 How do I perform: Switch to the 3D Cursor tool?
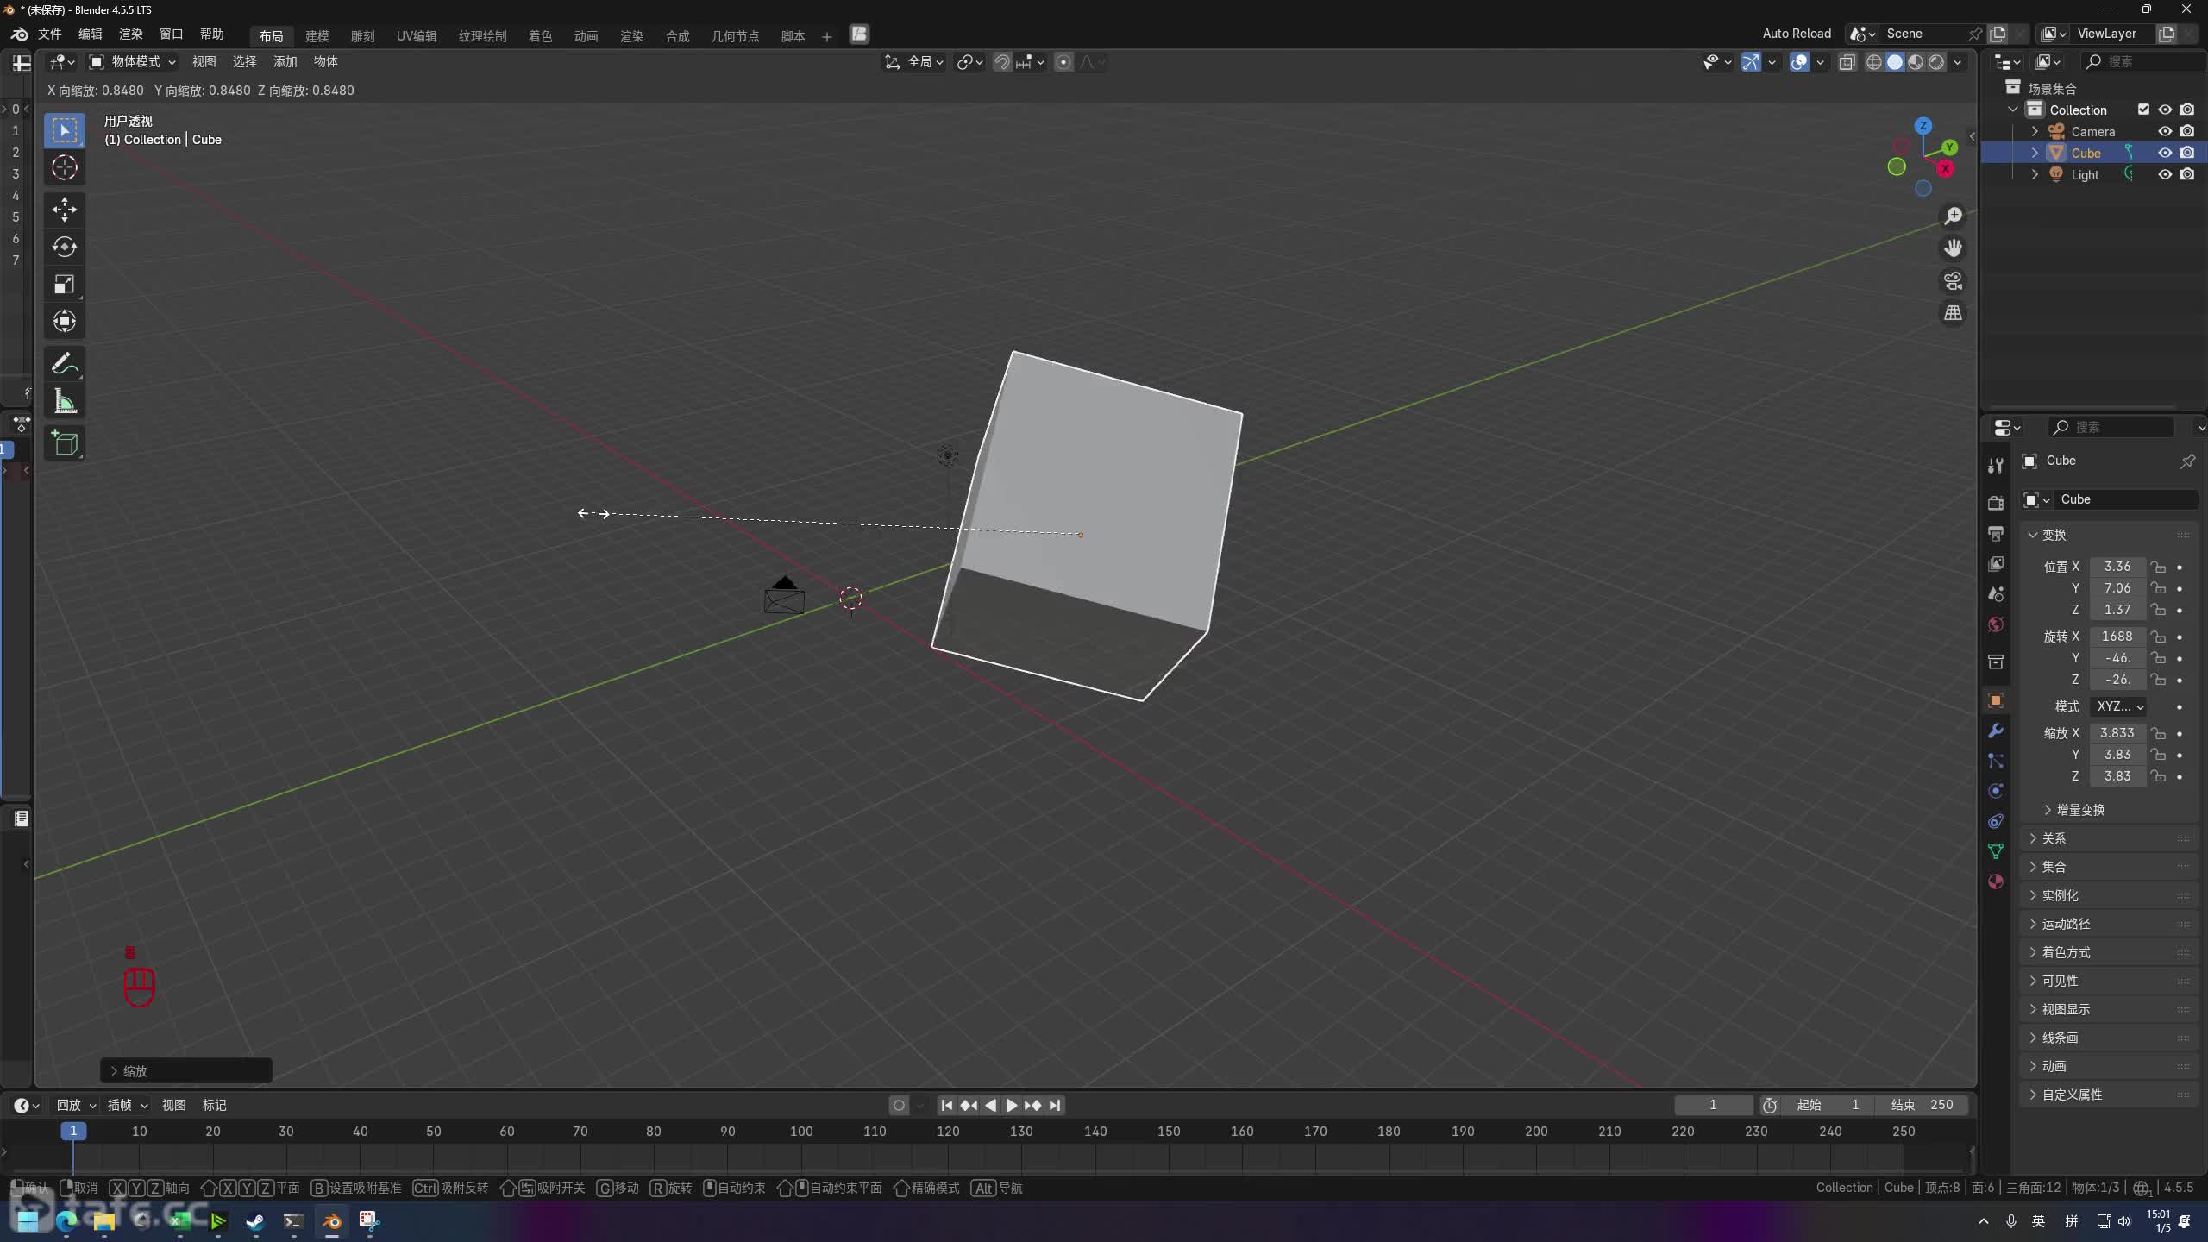point(65,168)
